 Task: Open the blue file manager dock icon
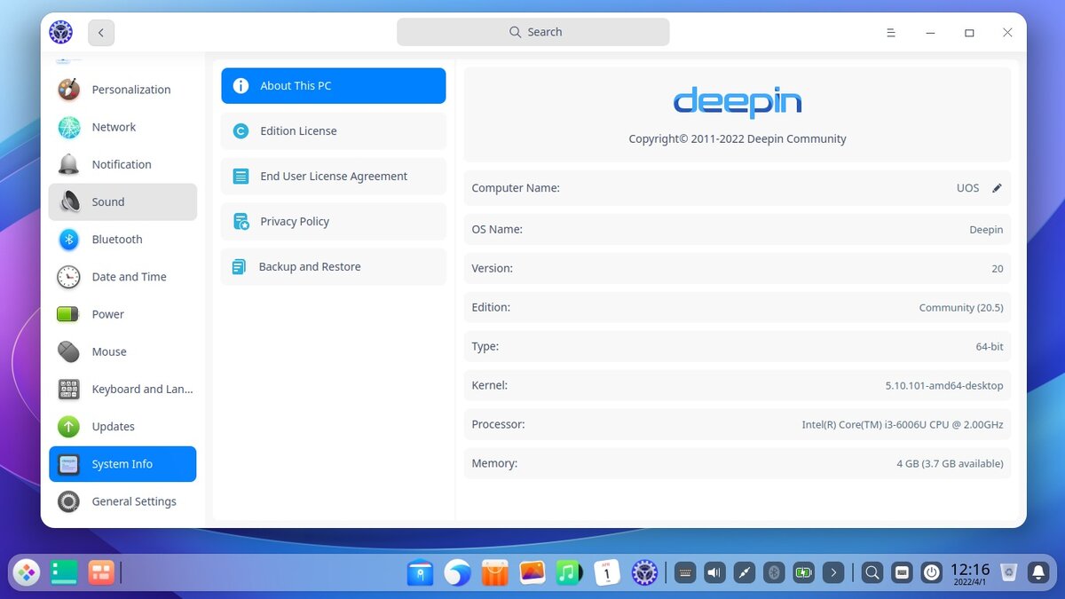(420, 573)
